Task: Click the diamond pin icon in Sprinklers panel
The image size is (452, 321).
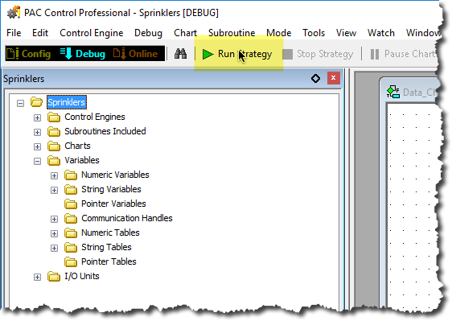Action: 315,78
